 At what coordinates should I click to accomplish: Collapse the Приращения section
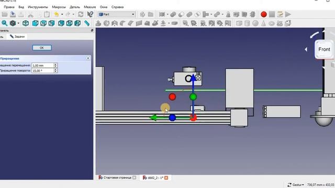tap(88, 58)
